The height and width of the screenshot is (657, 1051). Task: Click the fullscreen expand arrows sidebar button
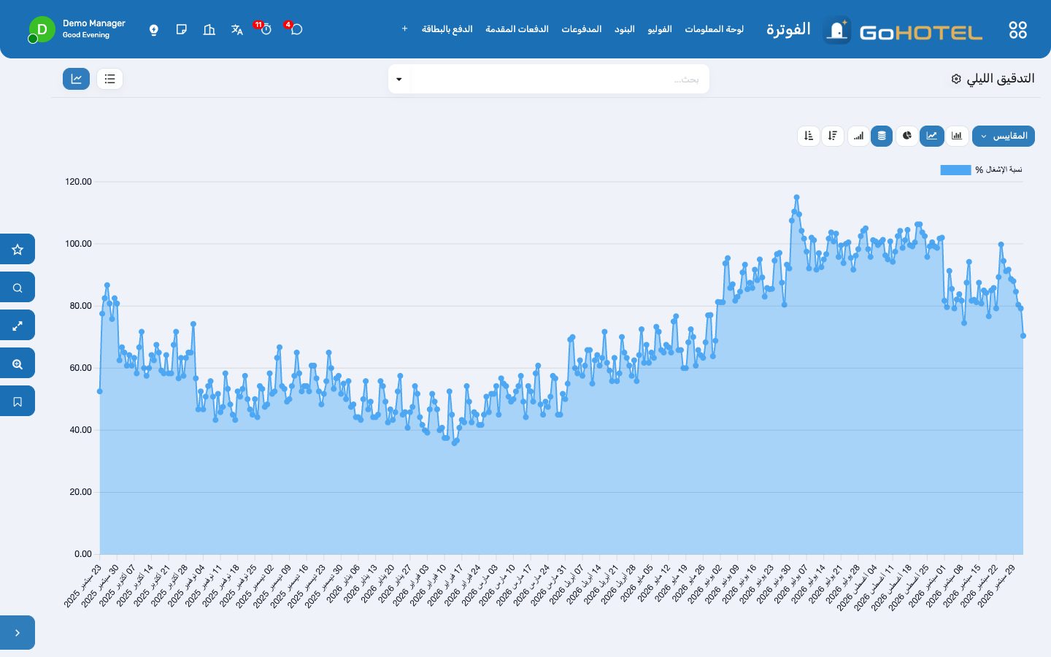click(18, 326)
